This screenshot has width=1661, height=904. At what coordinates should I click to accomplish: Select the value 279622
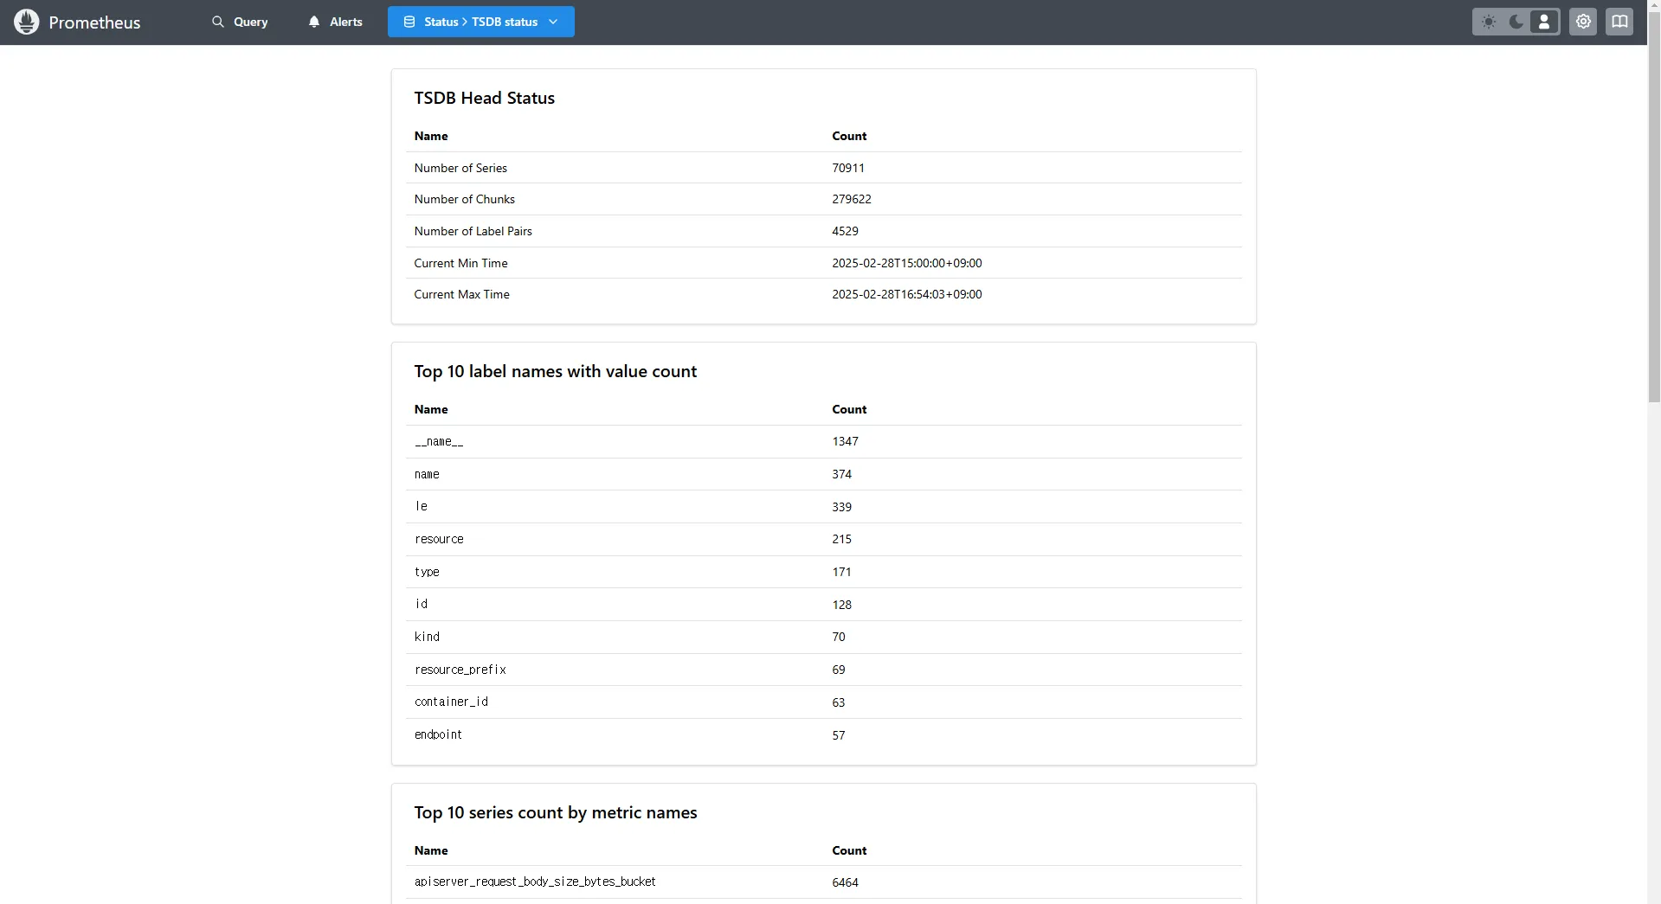point(852,199)
